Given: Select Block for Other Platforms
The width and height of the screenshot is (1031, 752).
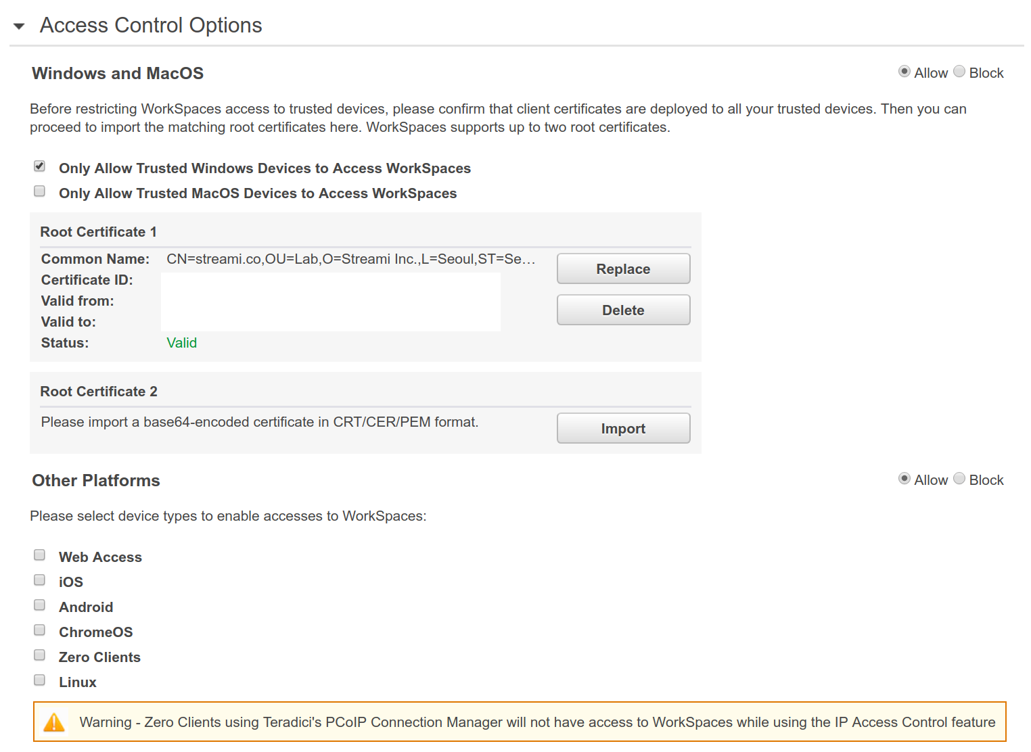Looking at the screenshot, I should (959, 479).
